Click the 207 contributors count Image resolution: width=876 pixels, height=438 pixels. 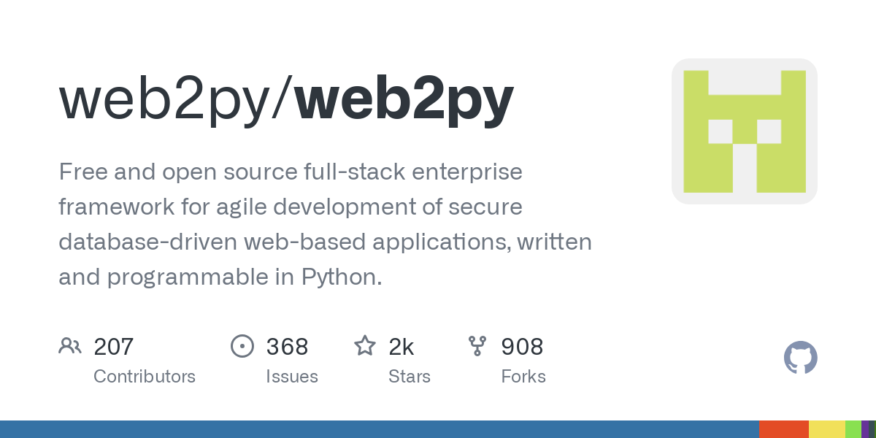(114, 347)
